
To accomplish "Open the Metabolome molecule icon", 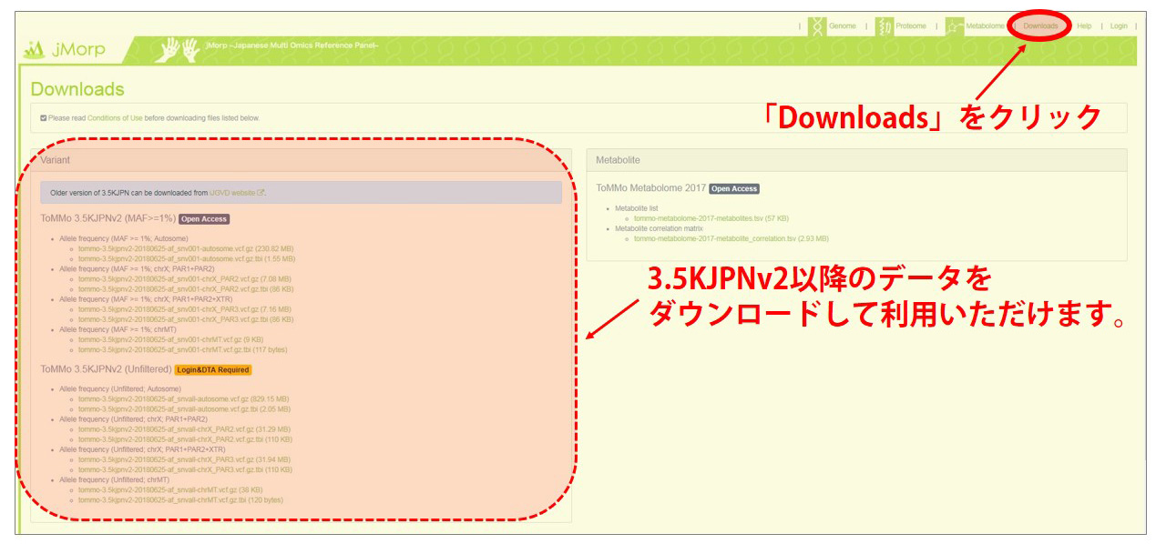I will point(954,26).
